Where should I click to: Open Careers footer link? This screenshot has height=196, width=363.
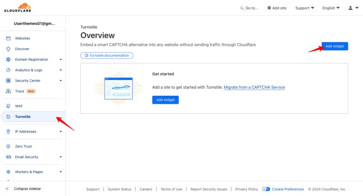(x=146, y=189)
